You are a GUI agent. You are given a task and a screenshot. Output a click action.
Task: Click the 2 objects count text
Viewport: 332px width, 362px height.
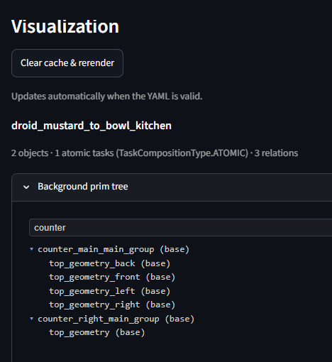point(30,153)
